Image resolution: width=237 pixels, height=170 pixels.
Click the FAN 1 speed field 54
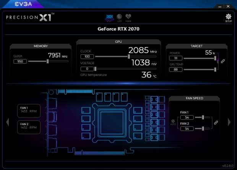(x=187, y=117)
